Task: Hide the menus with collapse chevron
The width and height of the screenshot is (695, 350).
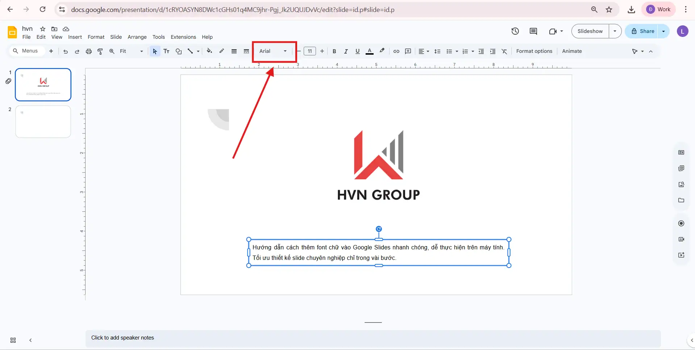Action: [x=651, y=51]
